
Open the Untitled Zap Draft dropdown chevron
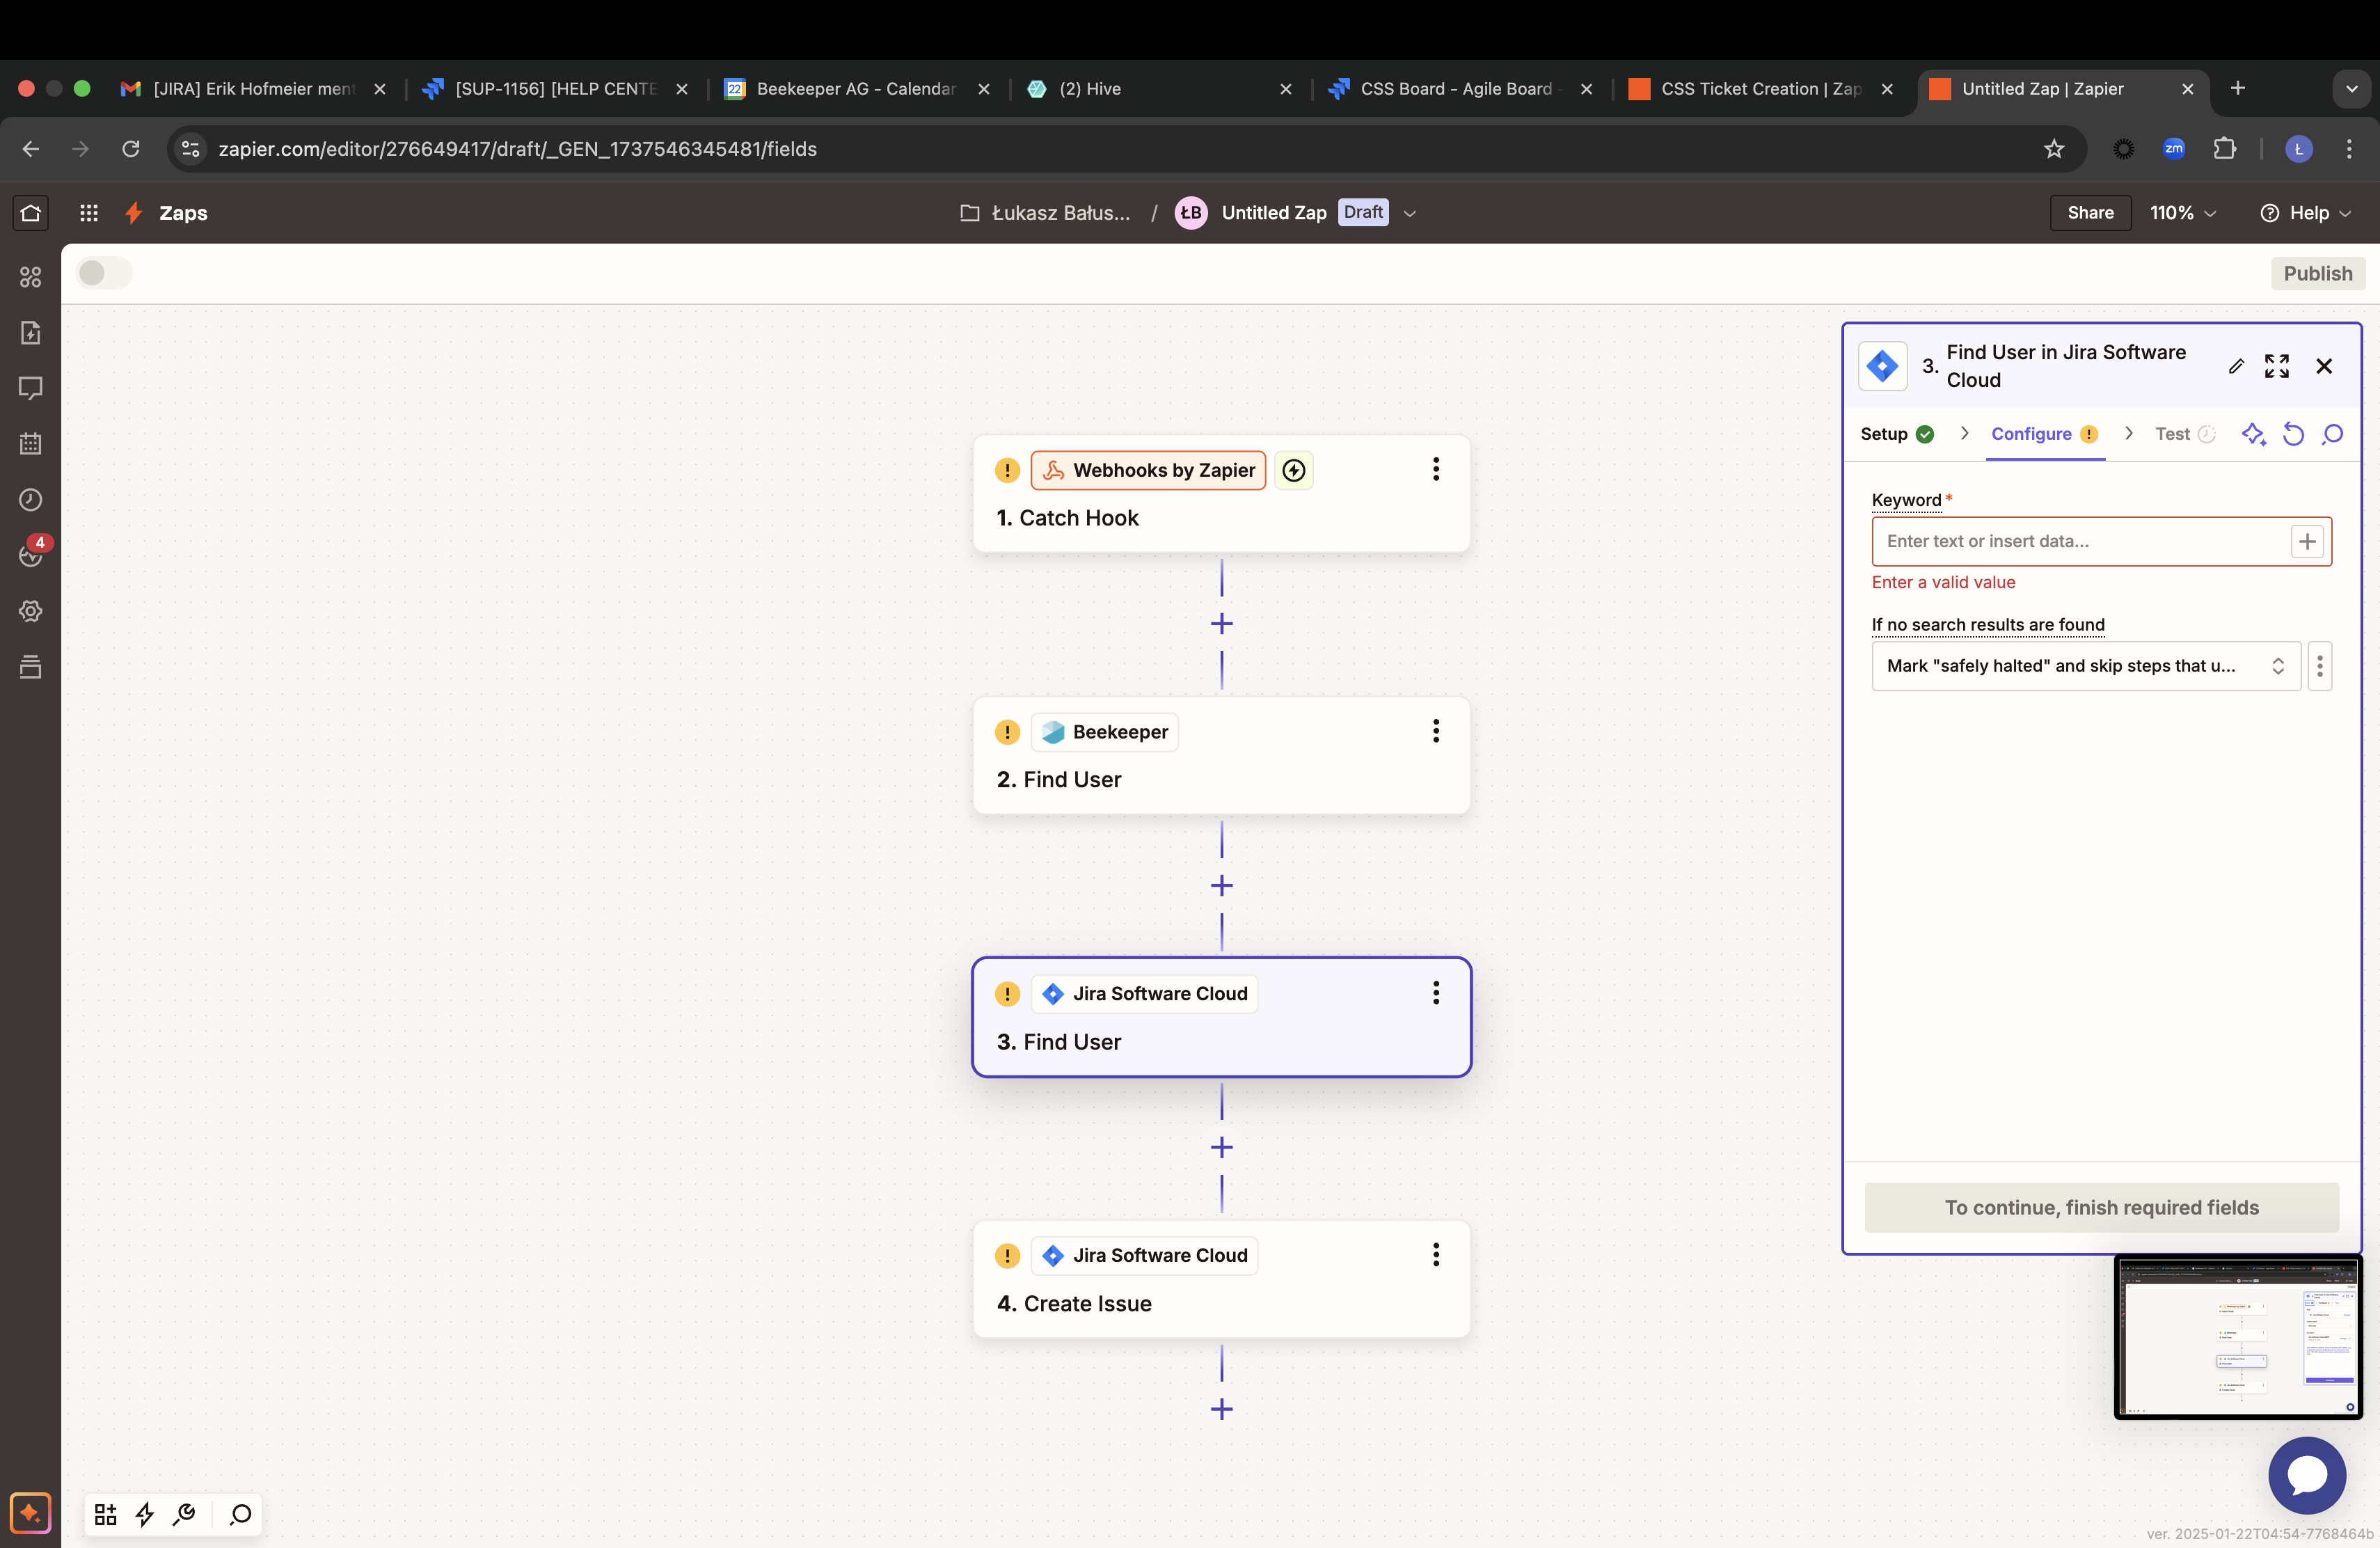click(1409, 213)
